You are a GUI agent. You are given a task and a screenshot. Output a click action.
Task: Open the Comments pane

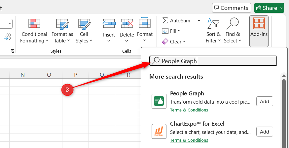231,8
